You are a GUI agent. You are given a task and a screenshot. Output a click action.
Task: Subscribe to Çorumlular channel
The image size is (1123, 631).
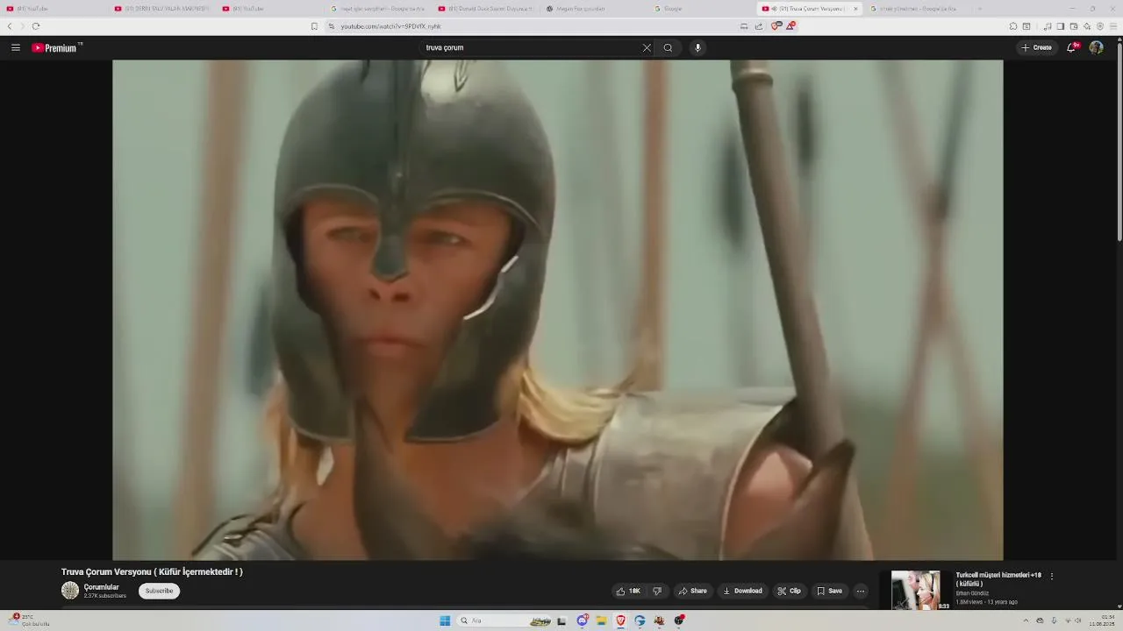(x=159, y=591)
